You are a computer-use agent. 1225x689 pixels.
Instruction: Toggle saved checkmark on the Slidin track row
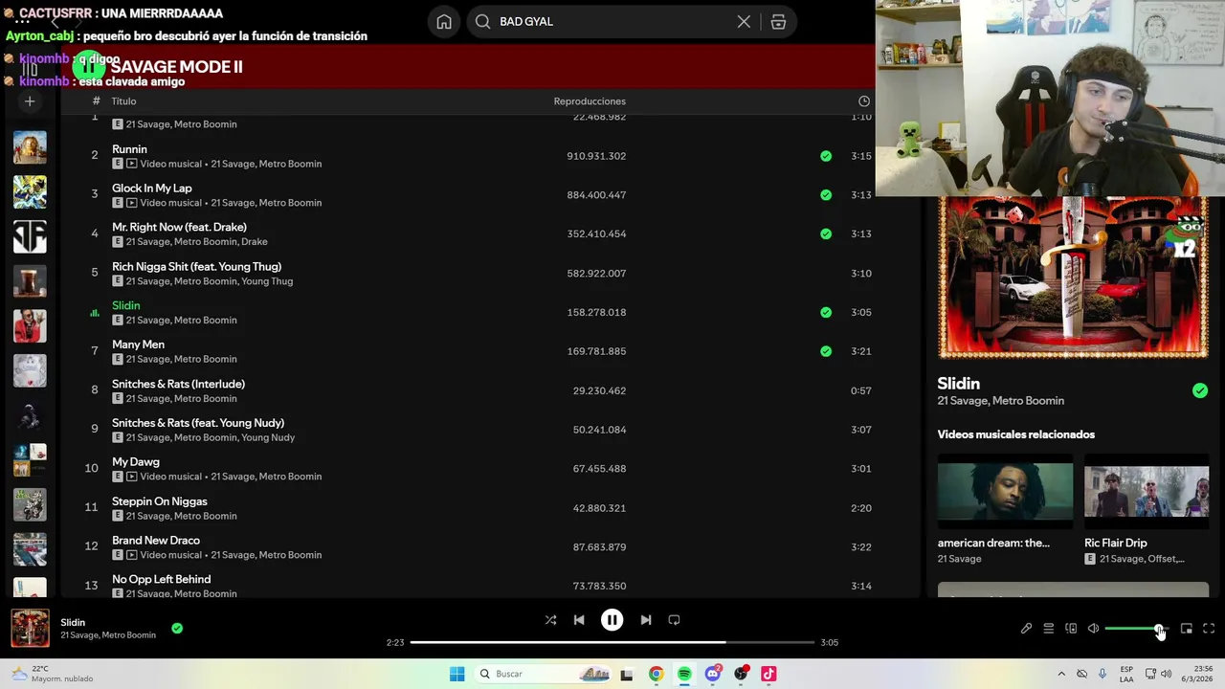click(826, 312)
